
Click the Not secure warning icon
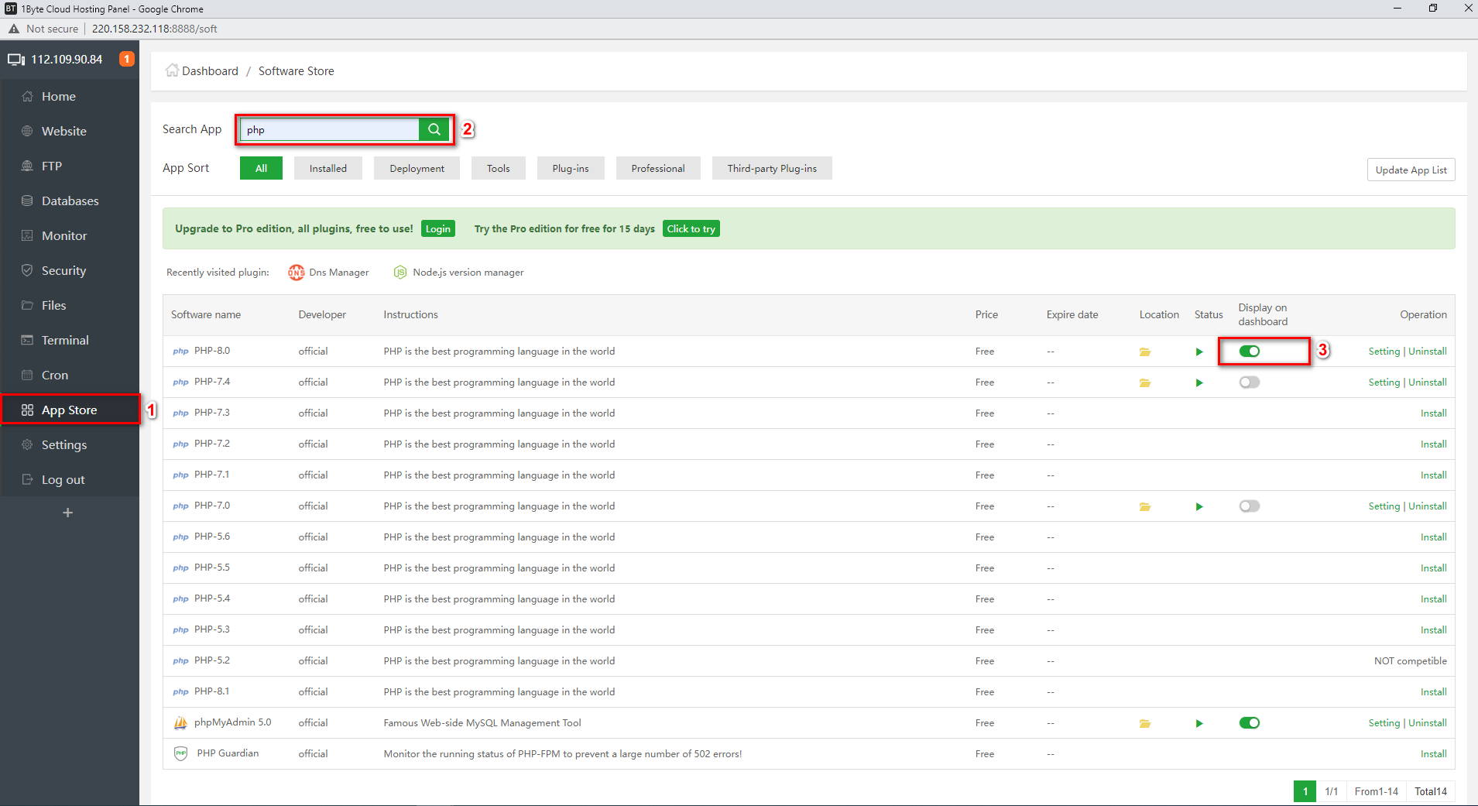tap(14, 29)
